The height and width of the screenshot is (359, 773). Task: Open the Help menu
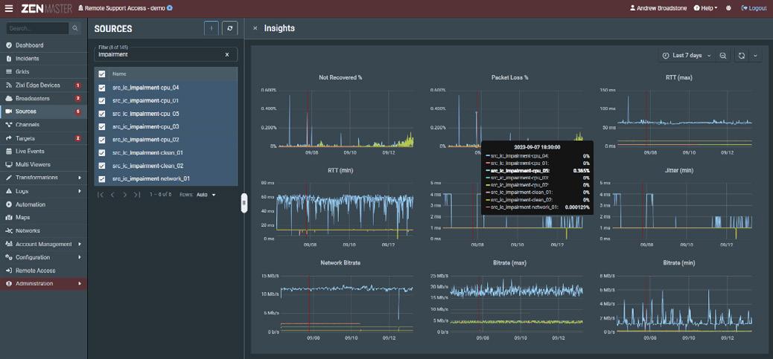[x=705, y=8]
